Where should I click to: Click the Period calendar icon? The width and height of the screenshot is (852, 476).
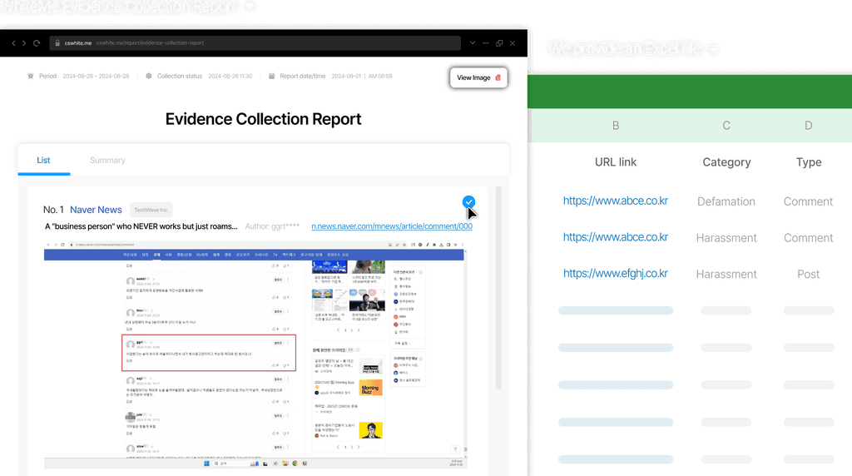(31, 76)
